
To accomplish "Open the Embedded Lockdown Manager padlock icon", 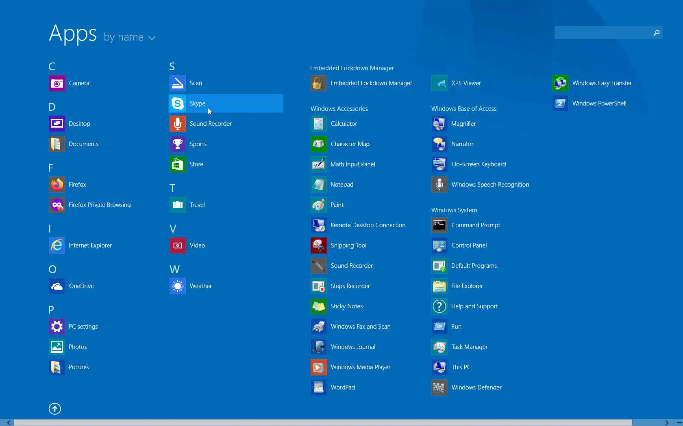I will [x=319, y=83].
